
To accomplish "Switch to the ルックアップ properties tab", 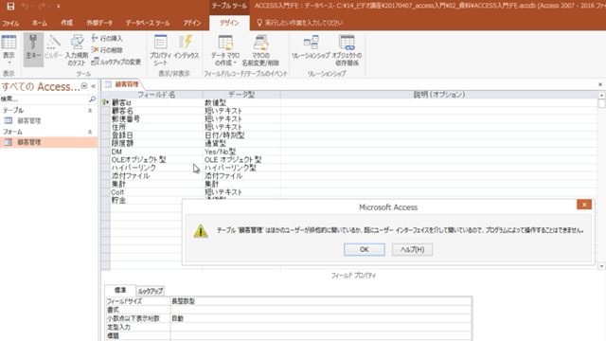I will point(150,291).
